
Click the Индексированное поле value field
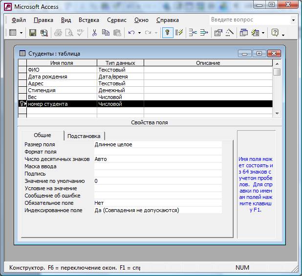(157, 210)
